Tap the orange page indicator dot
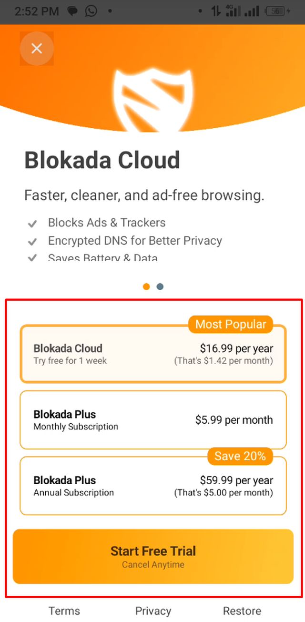The image size is (305, 622). tap(146, 286)
